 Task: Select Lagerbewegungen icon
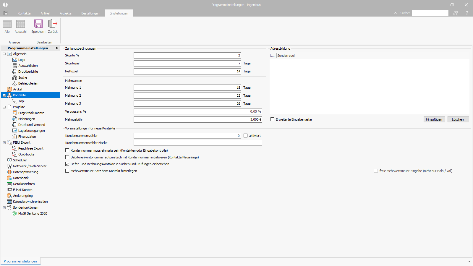[x=15, y=131]
